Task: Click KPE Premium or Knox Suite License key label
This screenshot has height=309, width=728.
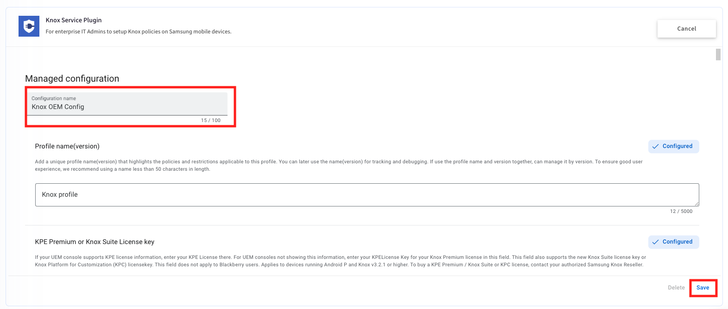Action: [95, 242]
